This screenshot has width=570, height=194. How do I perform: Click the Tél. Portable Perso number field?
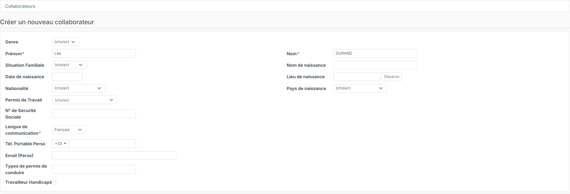tap(102, 144)
